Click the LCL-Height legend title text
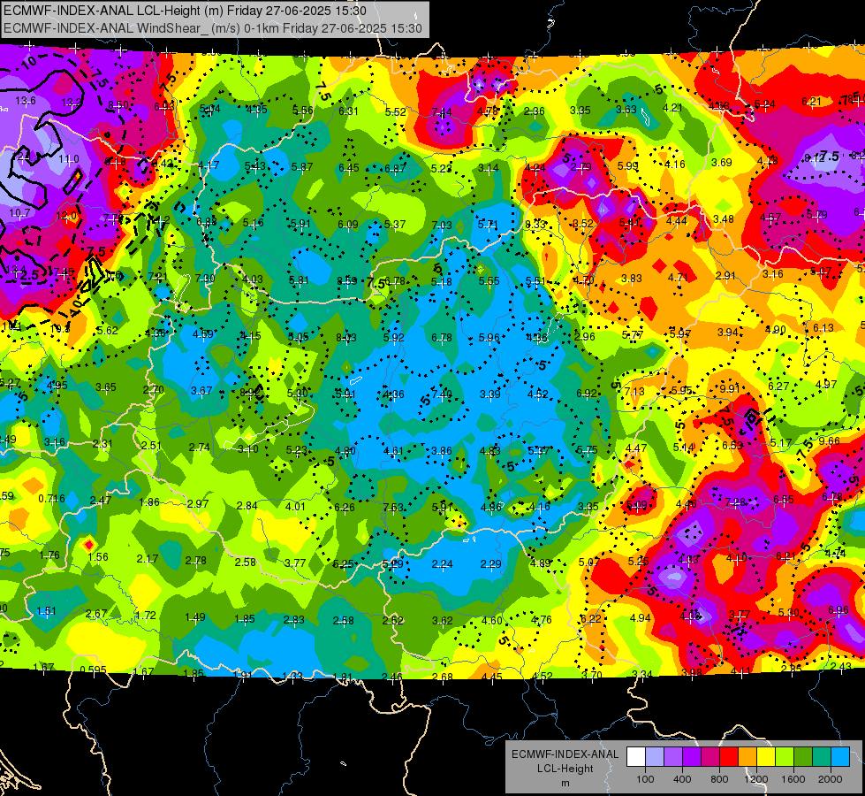This screenshot has height=796, width=865. (x=565, y=769)
